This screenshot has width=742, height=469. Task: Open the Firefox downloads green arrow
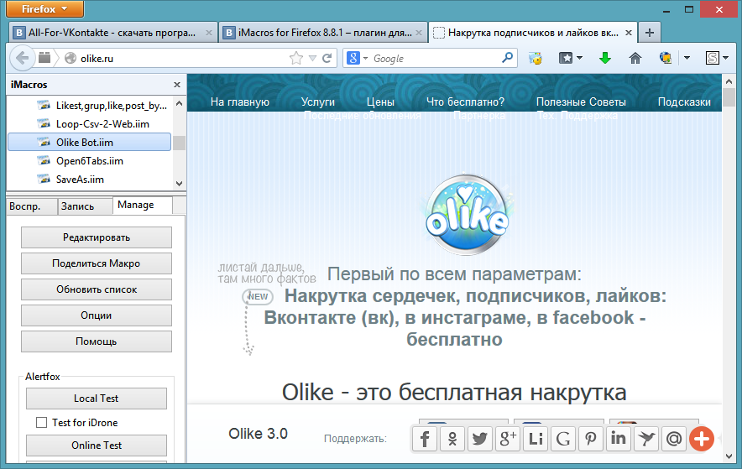click(x=604, y=59)
